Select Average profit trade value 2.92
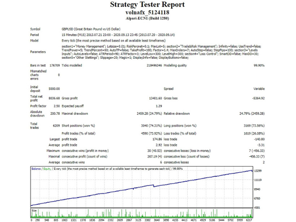 [x=159, y=145]
